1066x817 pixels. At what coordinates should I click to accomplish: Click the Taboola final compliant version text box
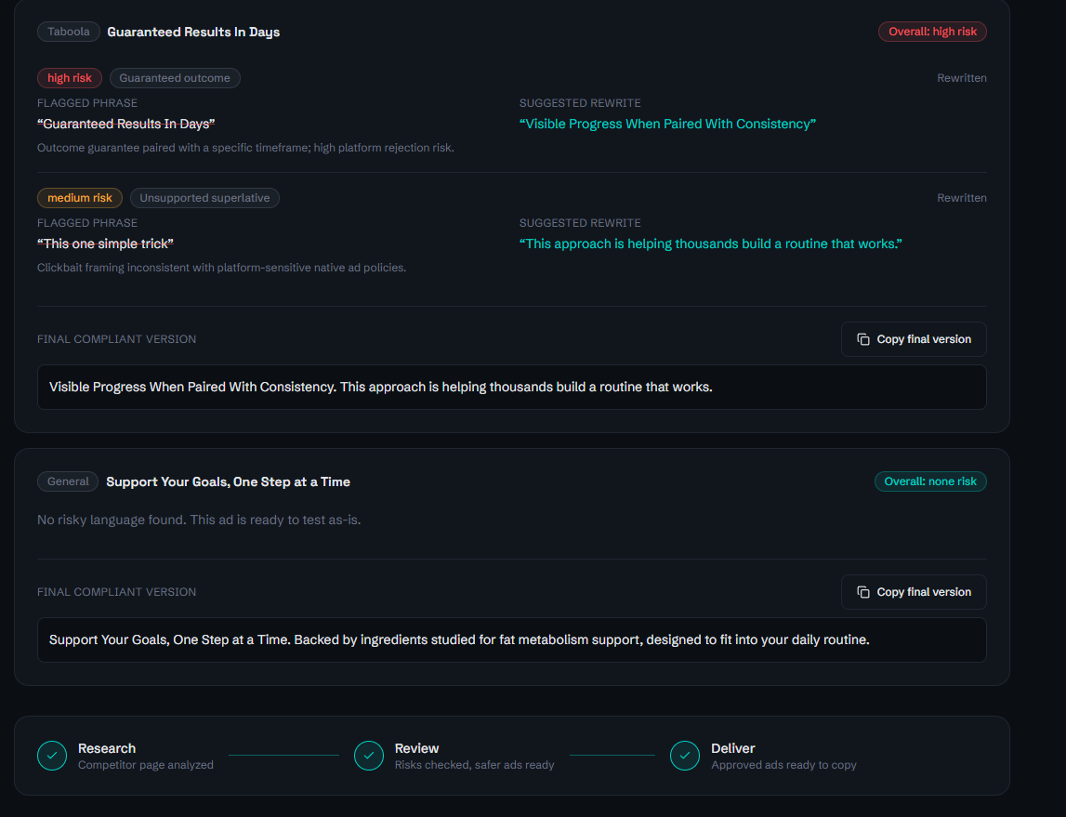(512, 387)
